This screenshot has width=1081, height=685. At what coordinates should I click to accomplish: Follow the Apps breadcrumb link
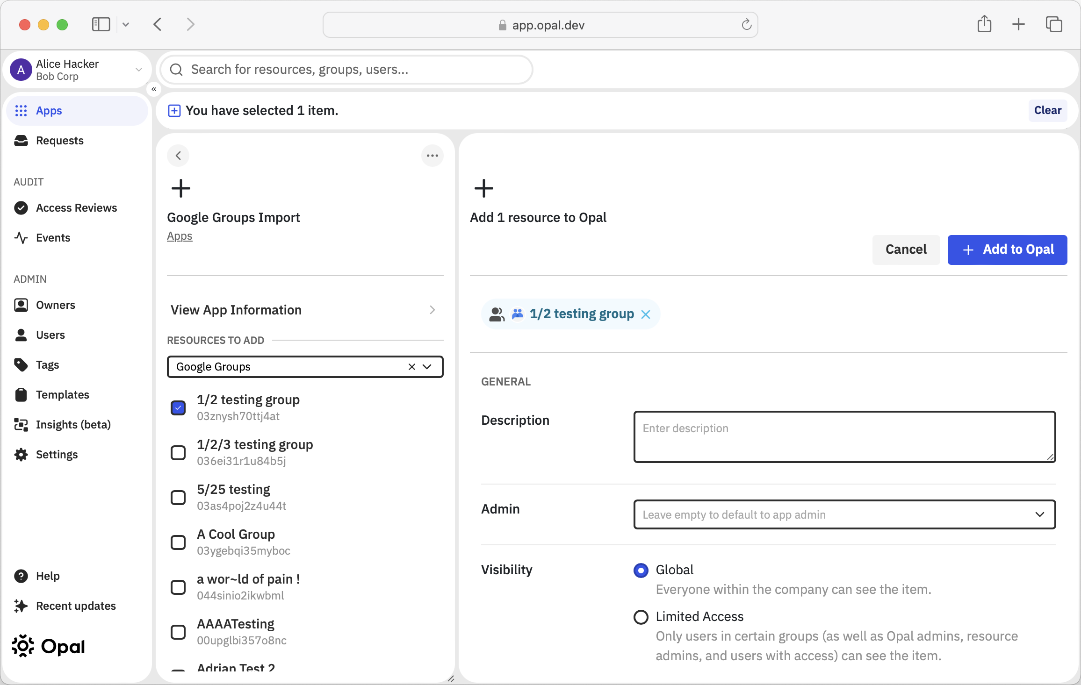click(x=180, y=236)
